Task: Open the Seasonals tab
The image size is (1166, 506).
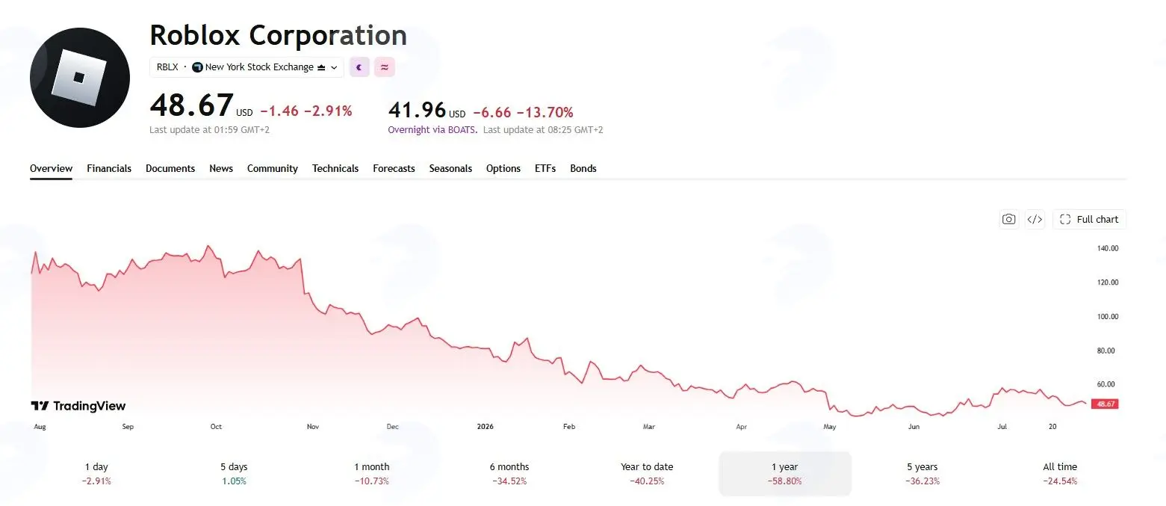Action: tap(450, 168)
